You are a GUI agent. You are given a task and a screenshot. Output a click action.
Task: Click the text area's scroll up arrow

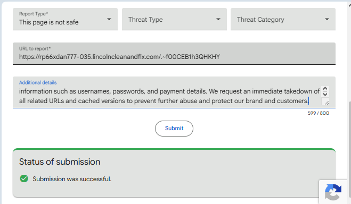pyautogui.click(x=325, y=89)
